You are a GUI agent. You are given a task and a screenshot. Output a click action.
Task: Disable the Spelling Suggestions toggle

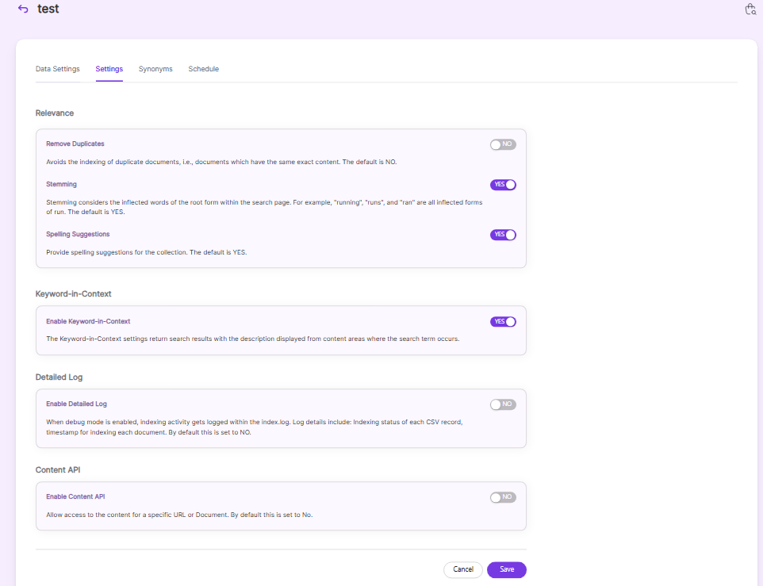(x=503, y=235)
